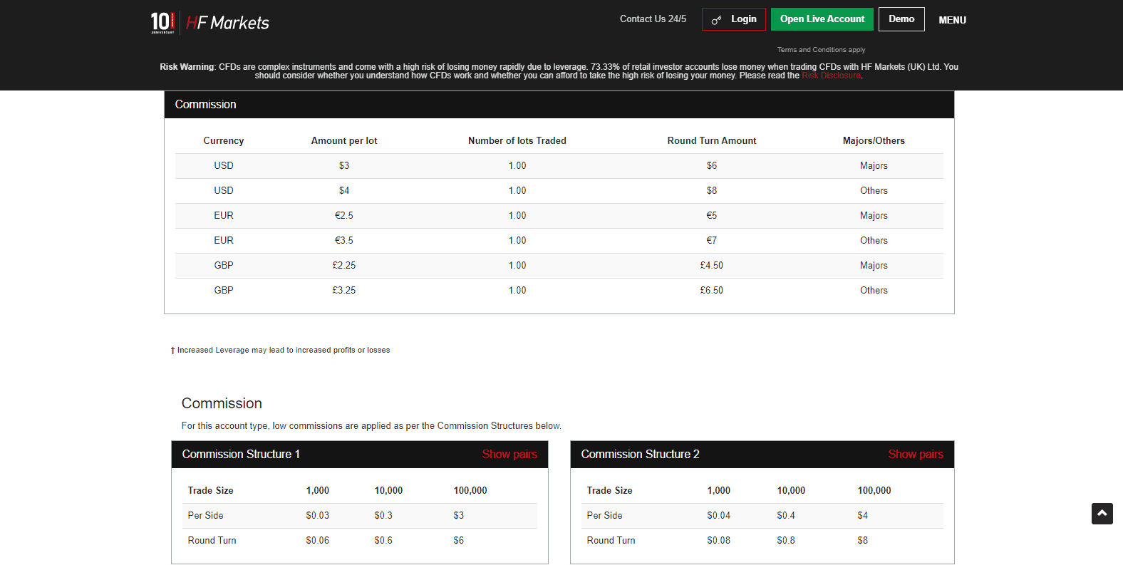Select the $4 amount per lot cell

pos(344,191)
